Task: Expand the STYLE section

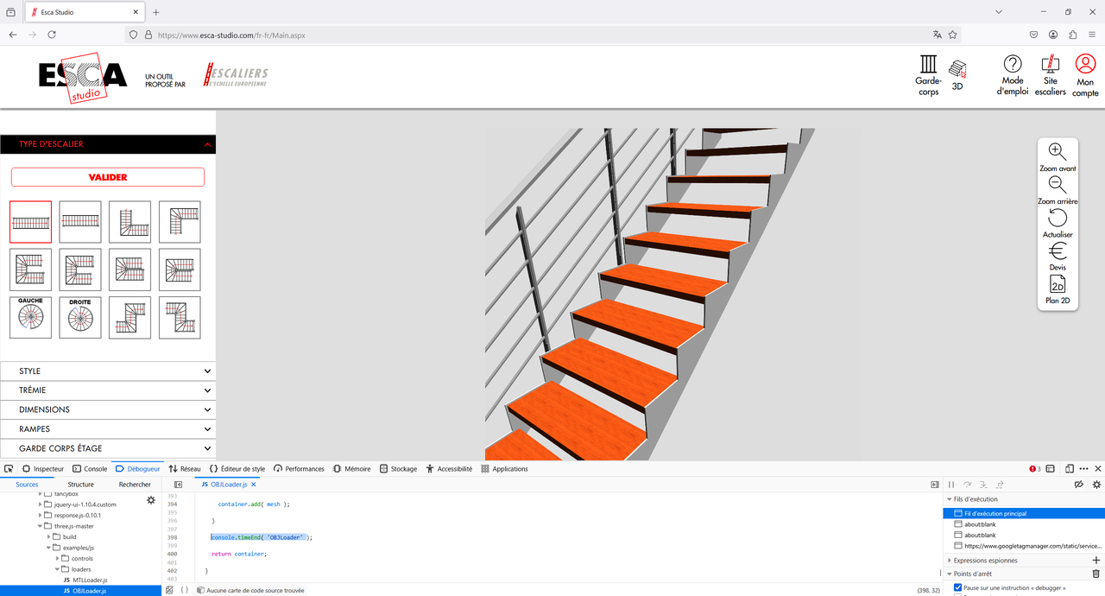Action: [108, 371]
